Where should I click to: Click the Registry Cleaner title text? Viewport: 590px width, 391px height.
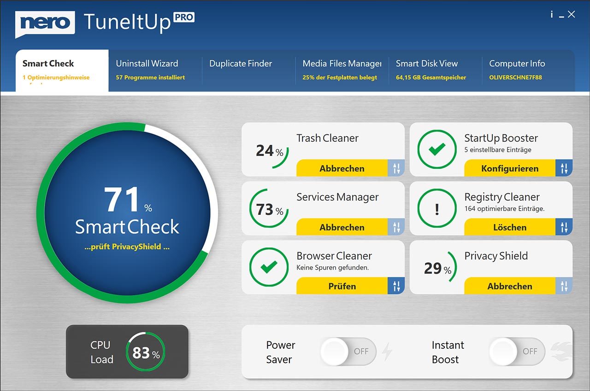(502, 197)
